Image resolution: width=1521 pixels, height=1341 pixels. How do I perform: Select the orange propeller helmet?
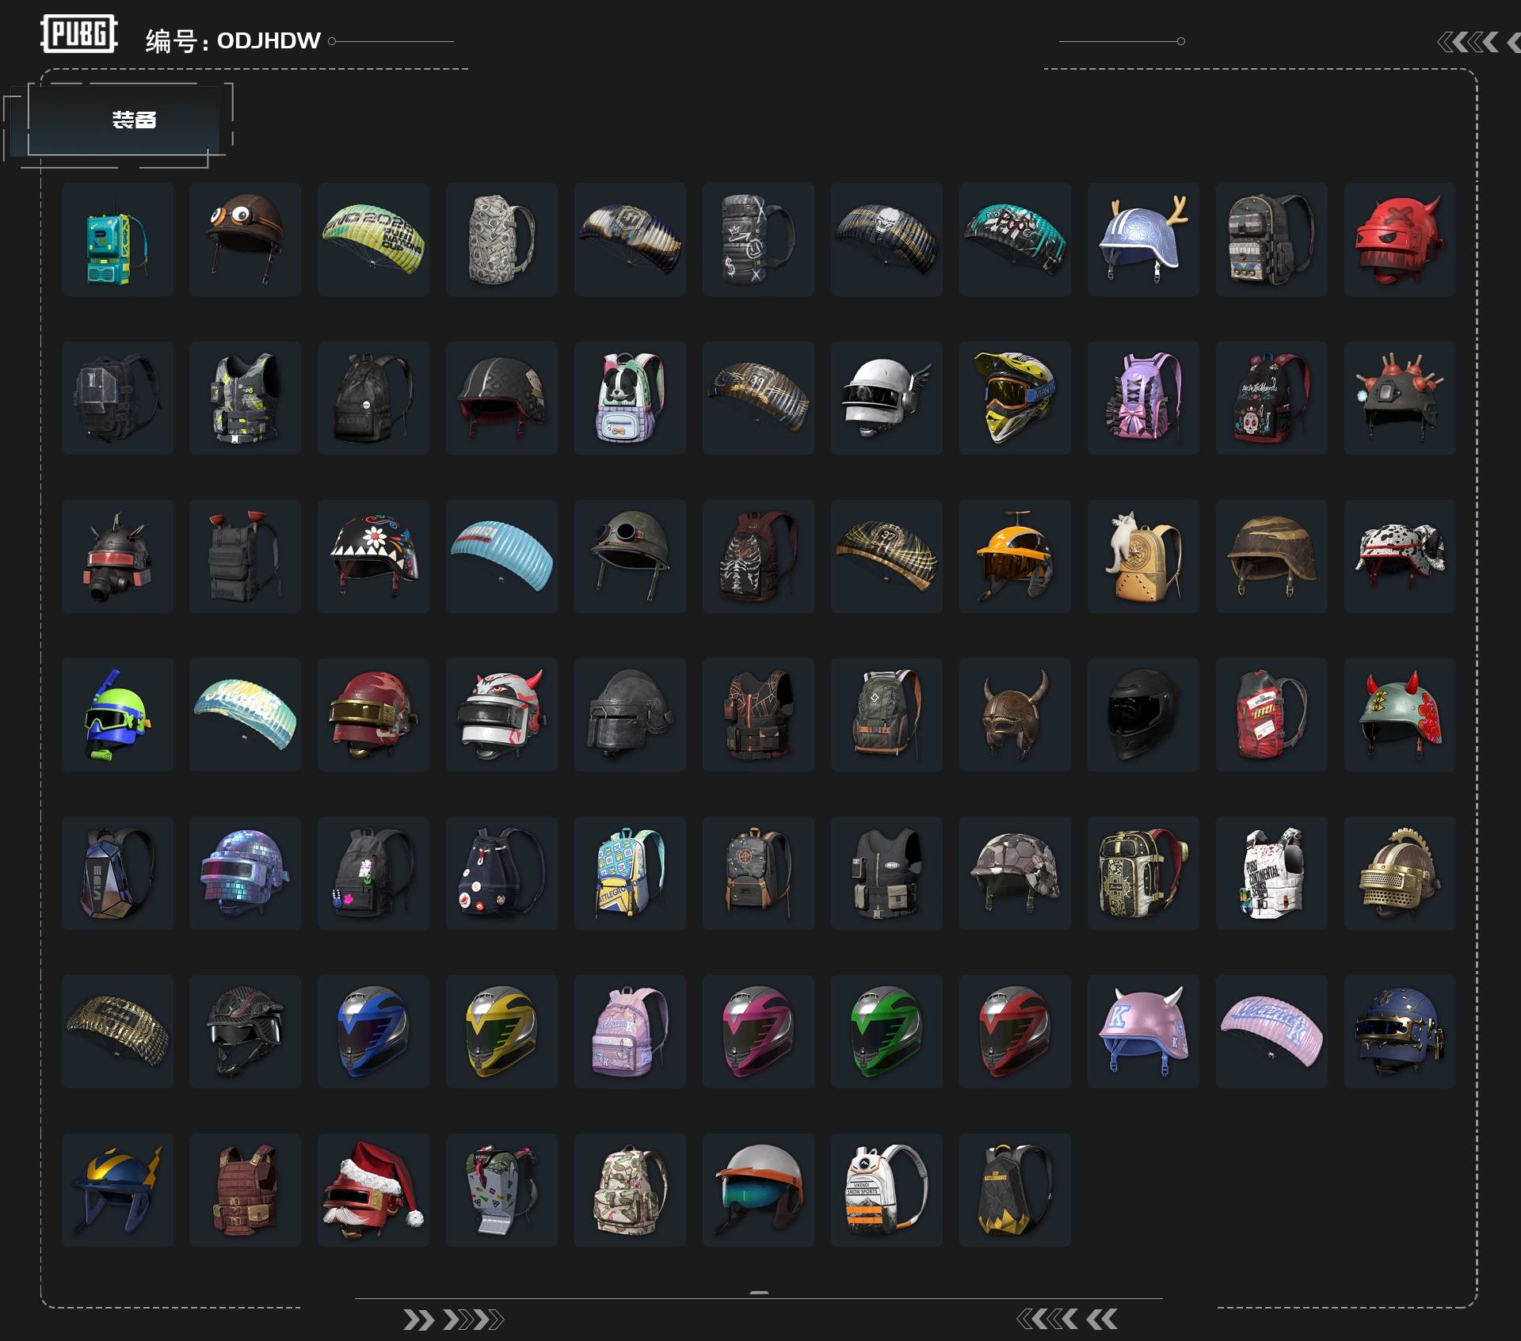tap(1016, 556)
